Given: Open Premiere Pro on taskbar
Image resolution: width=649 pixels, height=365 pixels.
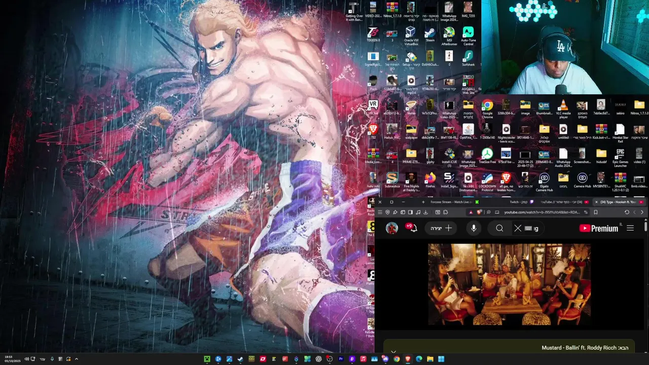Looking at the screenshot, I should click(341, 359).
